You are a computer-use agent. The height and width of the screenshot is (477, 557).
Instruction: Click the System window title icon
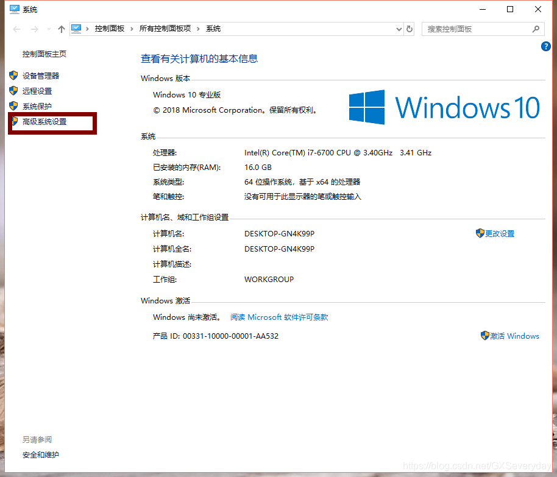click(14, 9)
